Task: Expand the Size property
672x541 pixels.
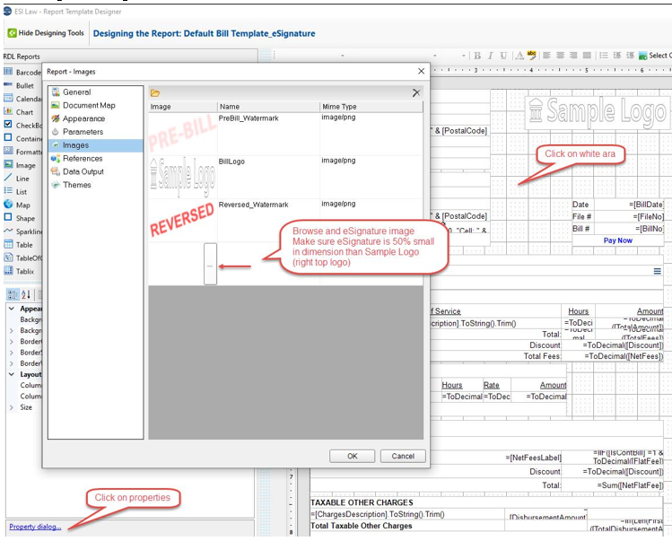Action: 12,407
